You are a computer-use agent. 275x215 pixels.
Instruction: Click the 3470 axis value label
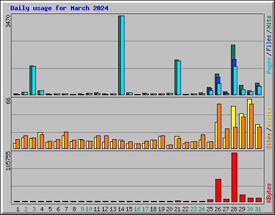(8, 21)
